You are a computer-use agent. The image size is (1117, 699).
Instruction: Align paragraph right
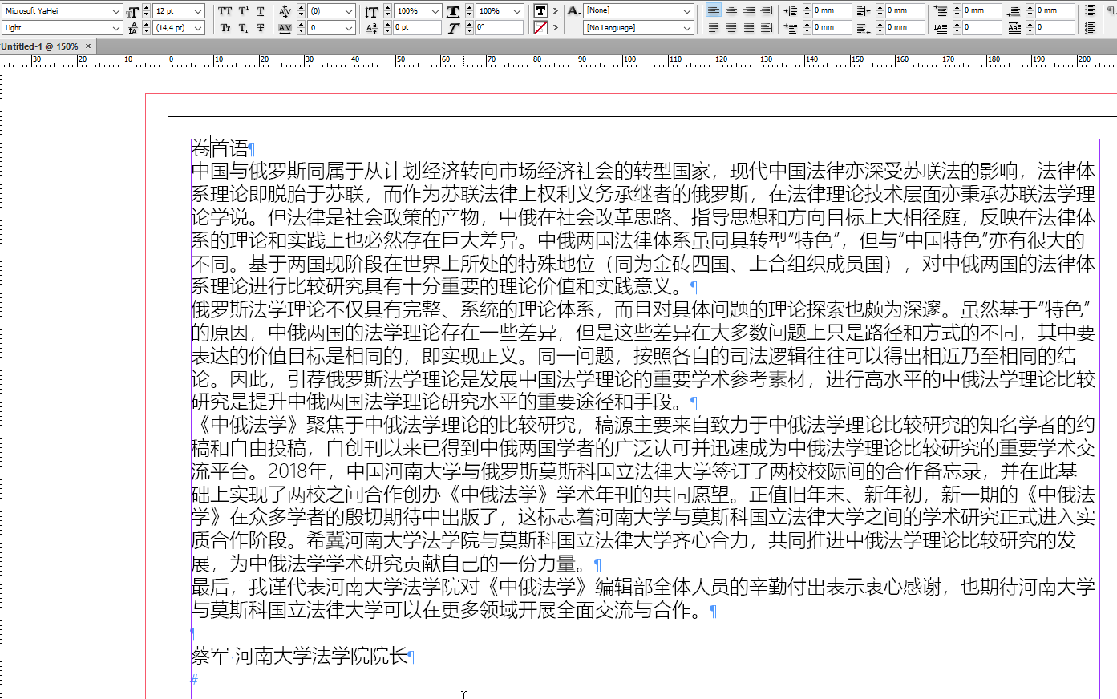(x=749, y=11)
